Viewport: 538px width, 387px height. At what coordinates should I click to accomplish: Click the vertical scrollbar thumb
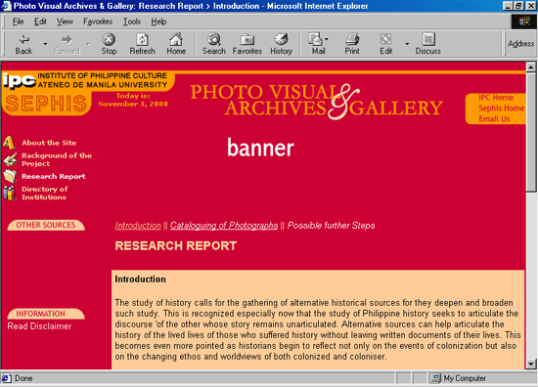[x=531, y=132]
